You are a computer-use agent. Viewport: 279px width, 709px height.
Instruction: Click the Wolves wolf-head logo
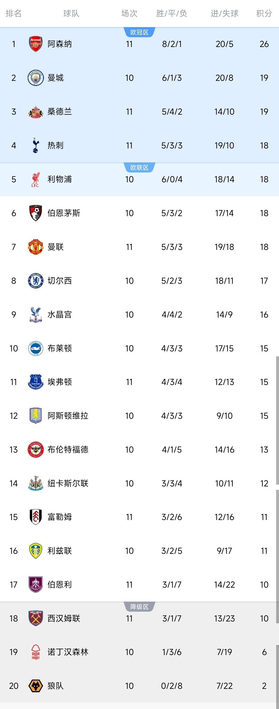pos(36,686)
